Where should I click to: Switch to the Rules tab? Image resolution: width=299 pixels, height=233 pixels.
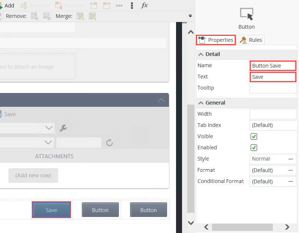click(250, 40)
